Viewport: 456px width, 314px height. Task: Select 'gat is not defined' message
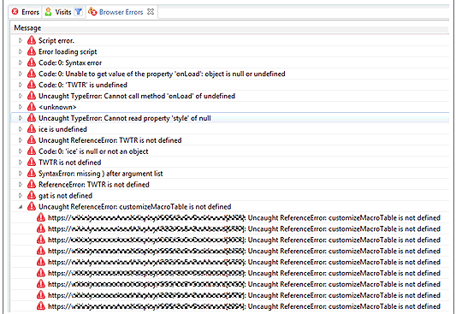65,196
